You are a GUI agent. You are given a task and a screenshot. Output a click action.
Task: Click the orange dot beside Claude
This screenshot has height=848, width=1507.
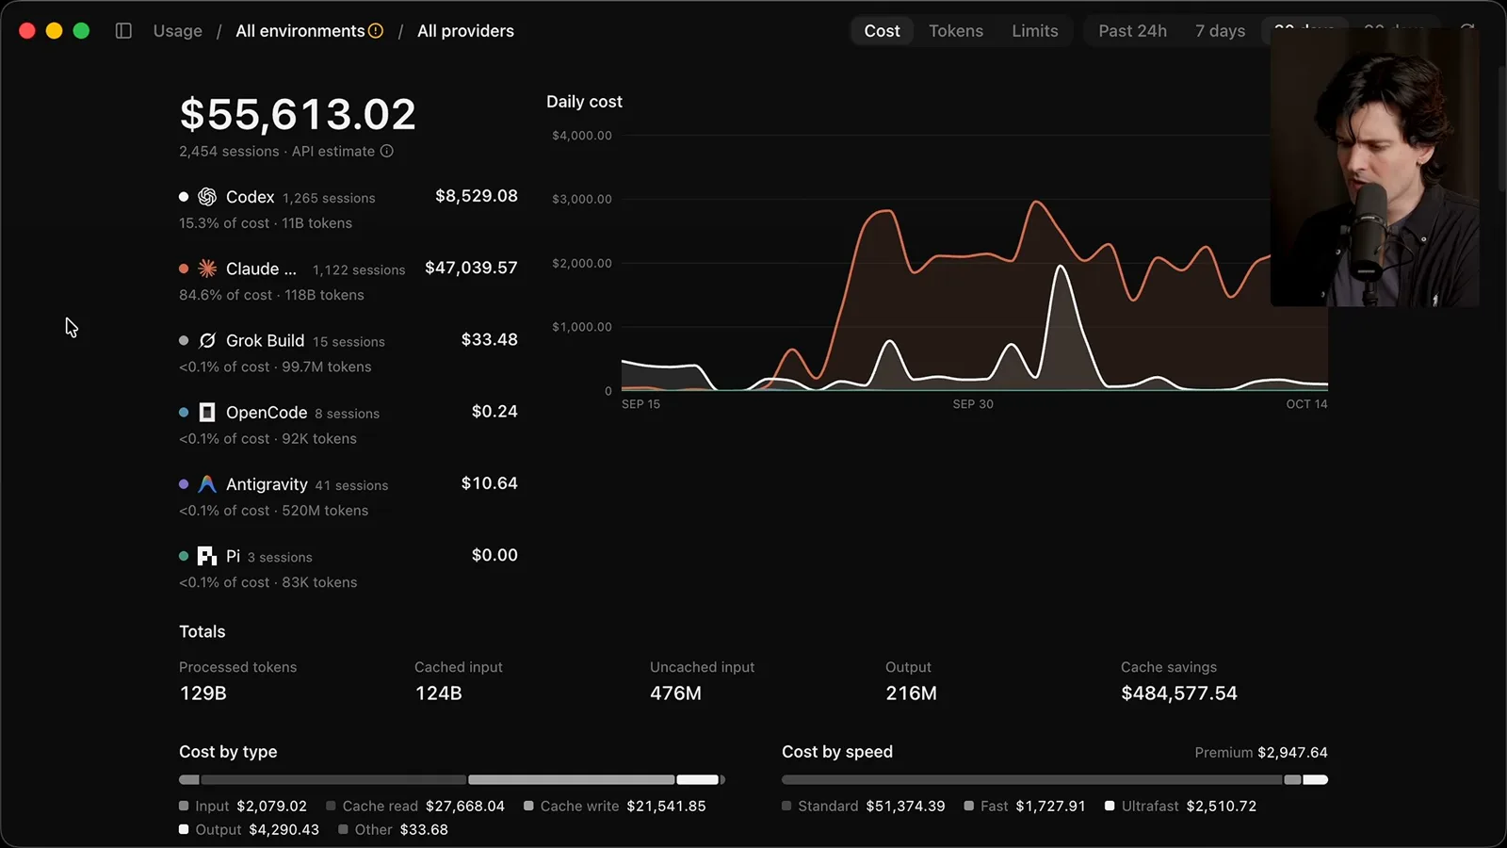coord(184,269)
